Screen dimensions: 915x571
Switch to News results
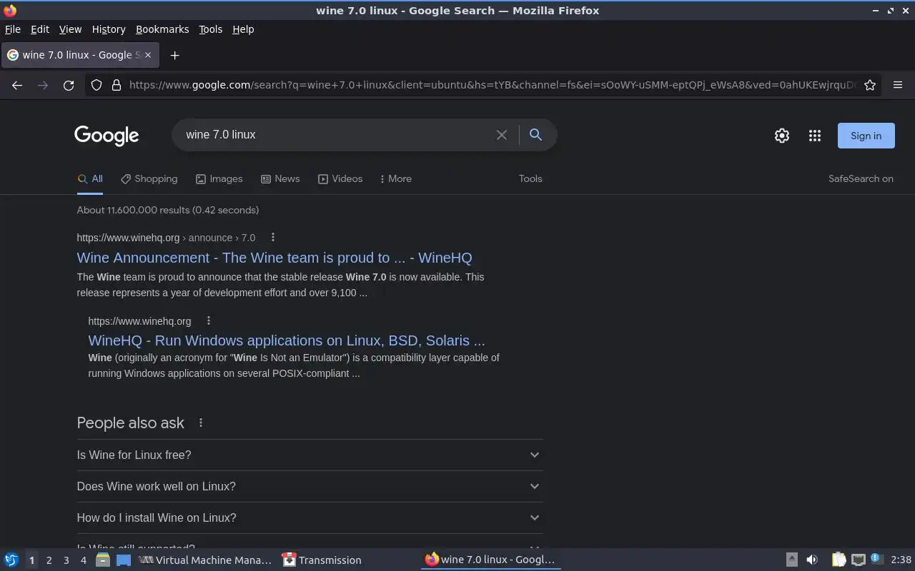(280, 179)
